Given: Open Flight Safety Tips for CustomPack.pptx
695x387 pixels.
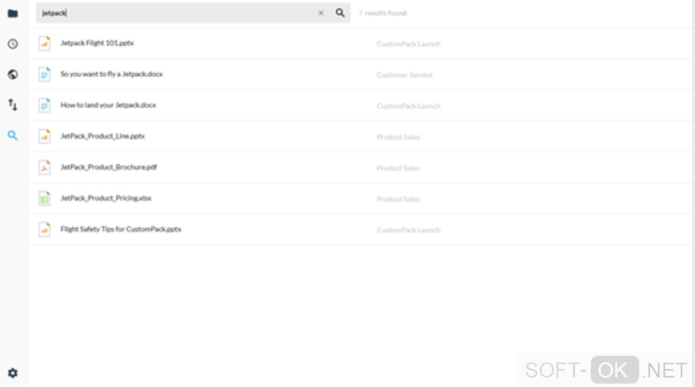Looking at the screenshot, I should (x=121, y=229).
